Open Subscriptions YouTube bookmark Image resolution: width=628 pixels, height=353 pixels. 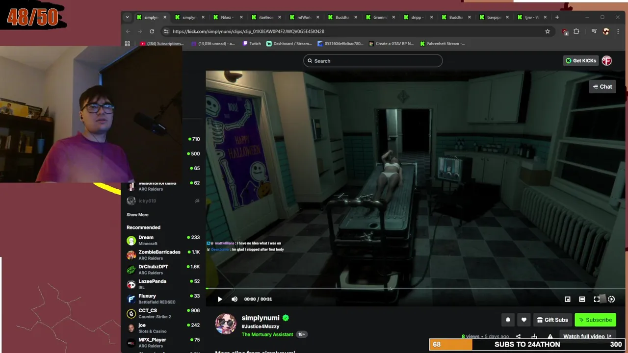(x=161, y=44)
